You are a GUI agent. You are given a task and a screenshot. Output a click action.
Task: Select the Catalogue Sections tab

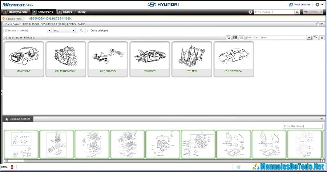(18, 119)
